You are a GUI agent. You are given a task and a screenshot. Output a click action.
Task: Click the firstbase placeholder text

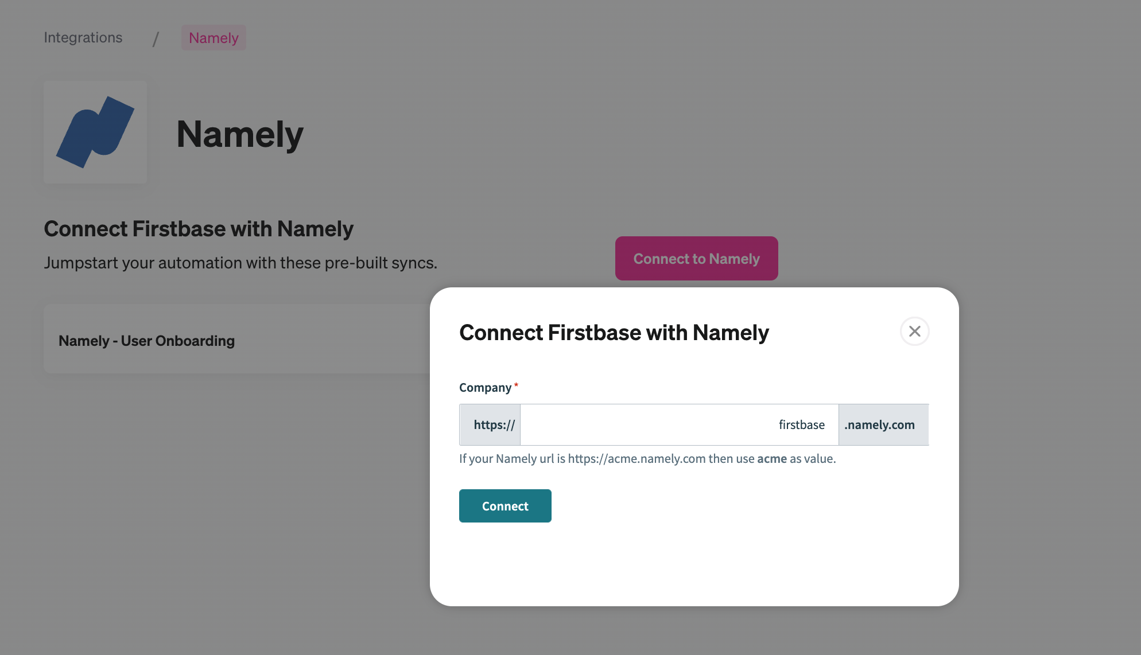pos(801,424)
